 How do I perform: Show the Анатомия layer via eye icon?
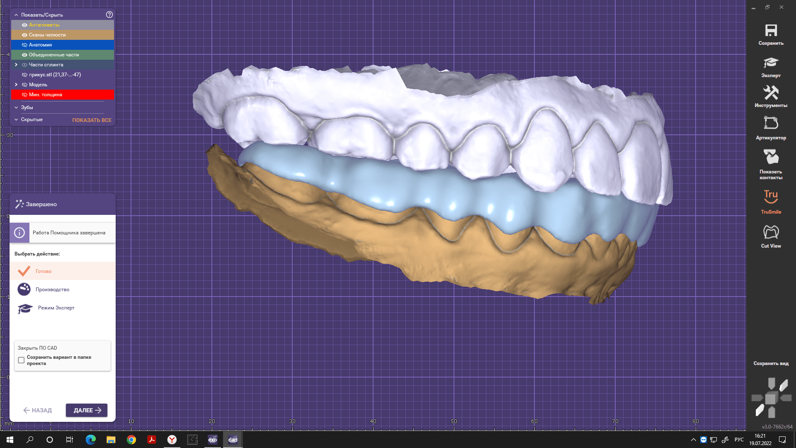pos(24,45)
